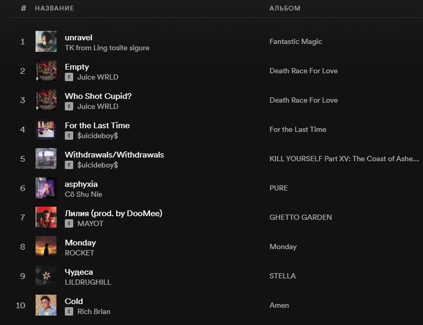The image size is (423, 325).
Task: Click the For the Last Time cover image
Action: pos(45,129)
